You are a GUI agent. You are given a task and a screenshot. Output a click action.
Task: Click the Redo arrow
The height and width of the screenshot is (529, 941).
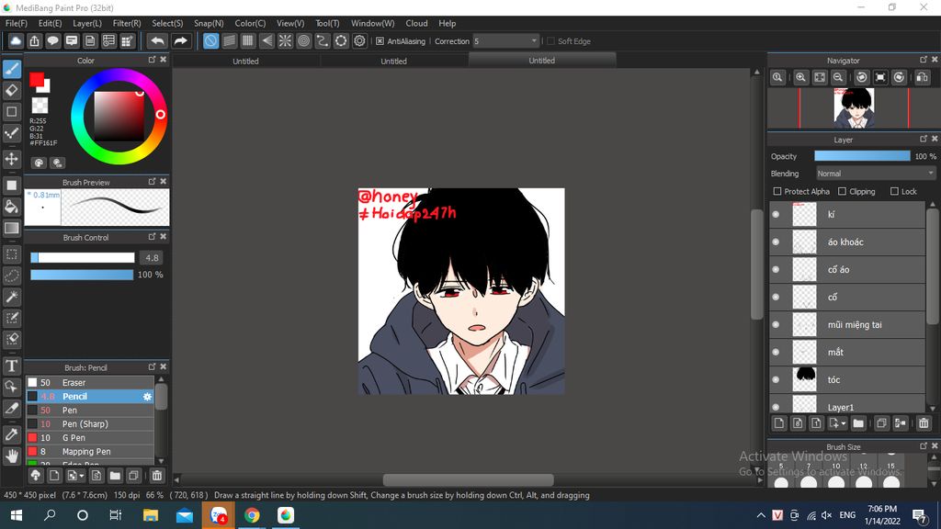click(180, 40)
